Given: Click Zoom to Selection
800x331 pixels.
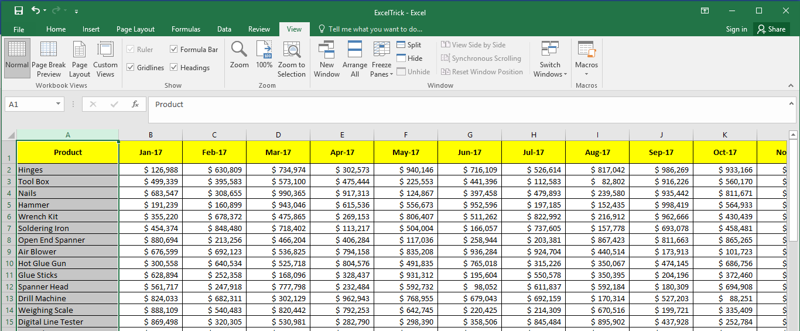Looking at the screenshot, I should click(x=291, y=58).
